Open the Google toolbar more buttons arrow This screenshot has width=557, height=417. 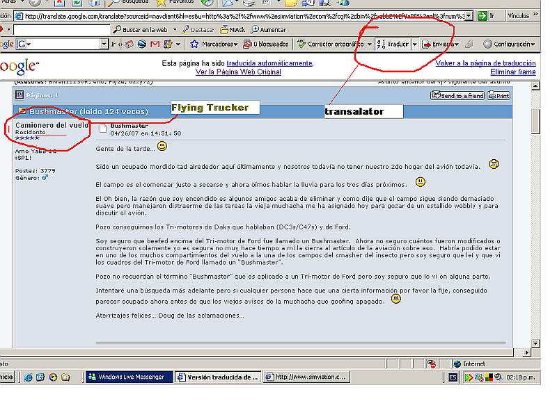178,44
